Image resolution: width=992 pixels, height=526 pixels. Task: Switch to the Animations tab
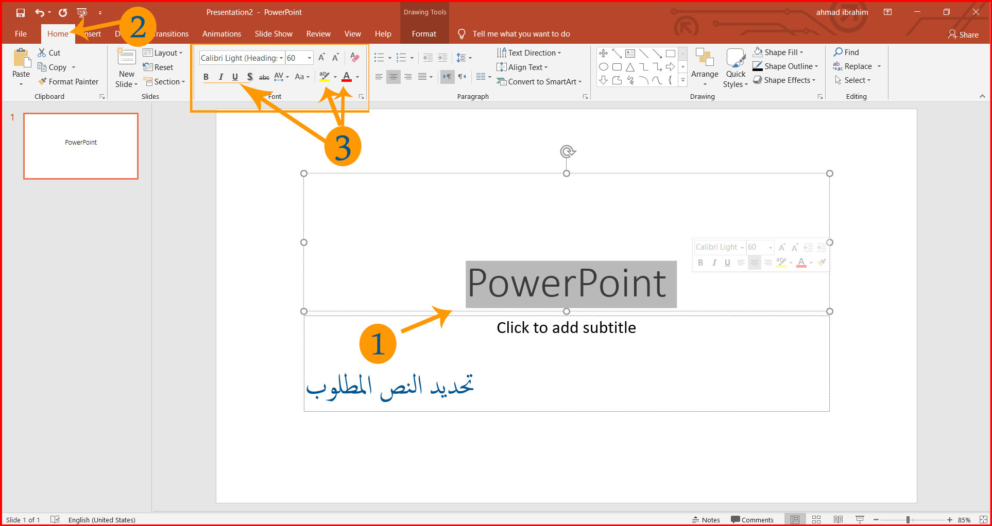tap(221, 34)
